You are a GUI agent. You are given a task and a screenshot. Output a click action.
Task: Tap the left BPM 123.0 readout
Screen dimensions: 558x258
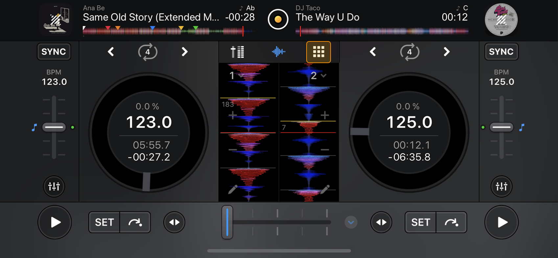pyautogui.click(x=54, y=82)
